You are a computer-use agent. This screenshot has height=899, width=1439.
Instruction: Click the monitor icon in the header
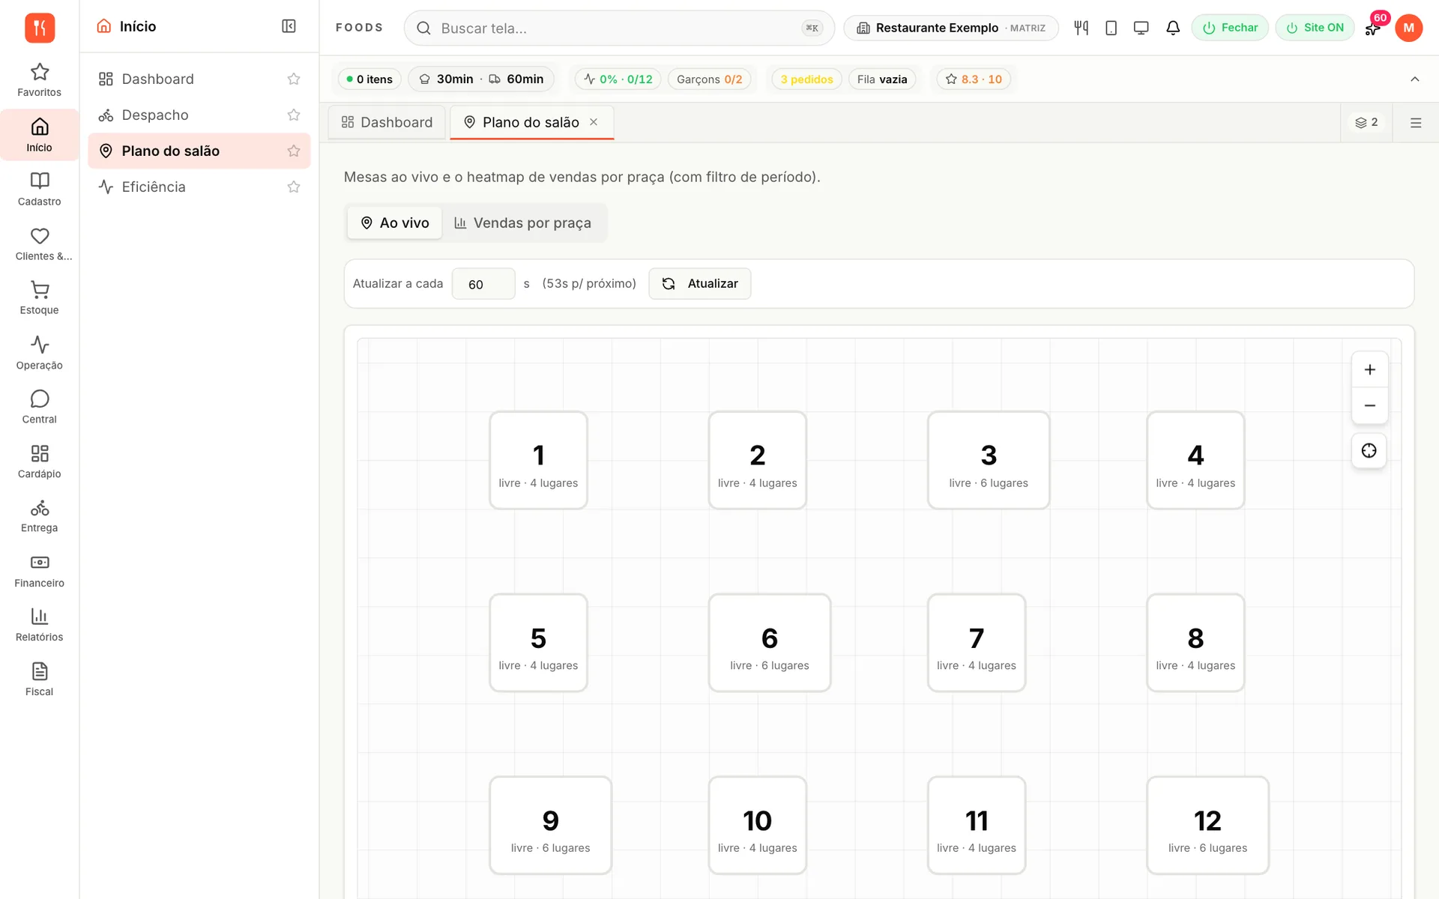pos(1141,28)
